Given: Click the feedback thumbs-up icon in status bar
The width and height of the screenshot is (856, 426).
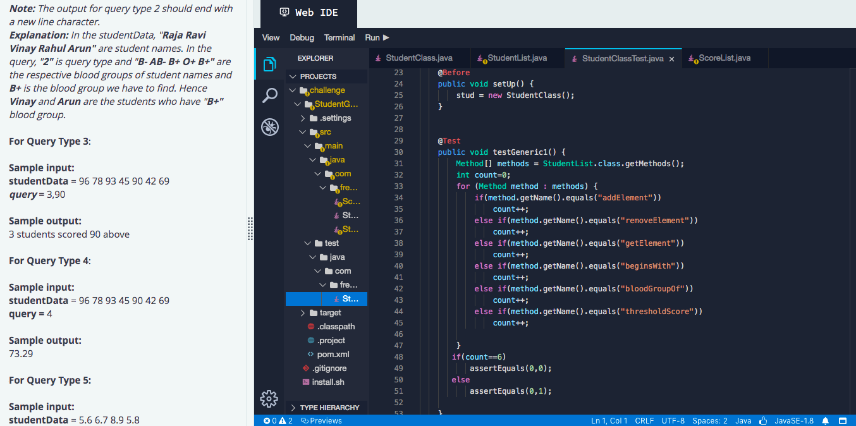Looking at the screenshot, I should pyautogui.click(x=762, y=420).
